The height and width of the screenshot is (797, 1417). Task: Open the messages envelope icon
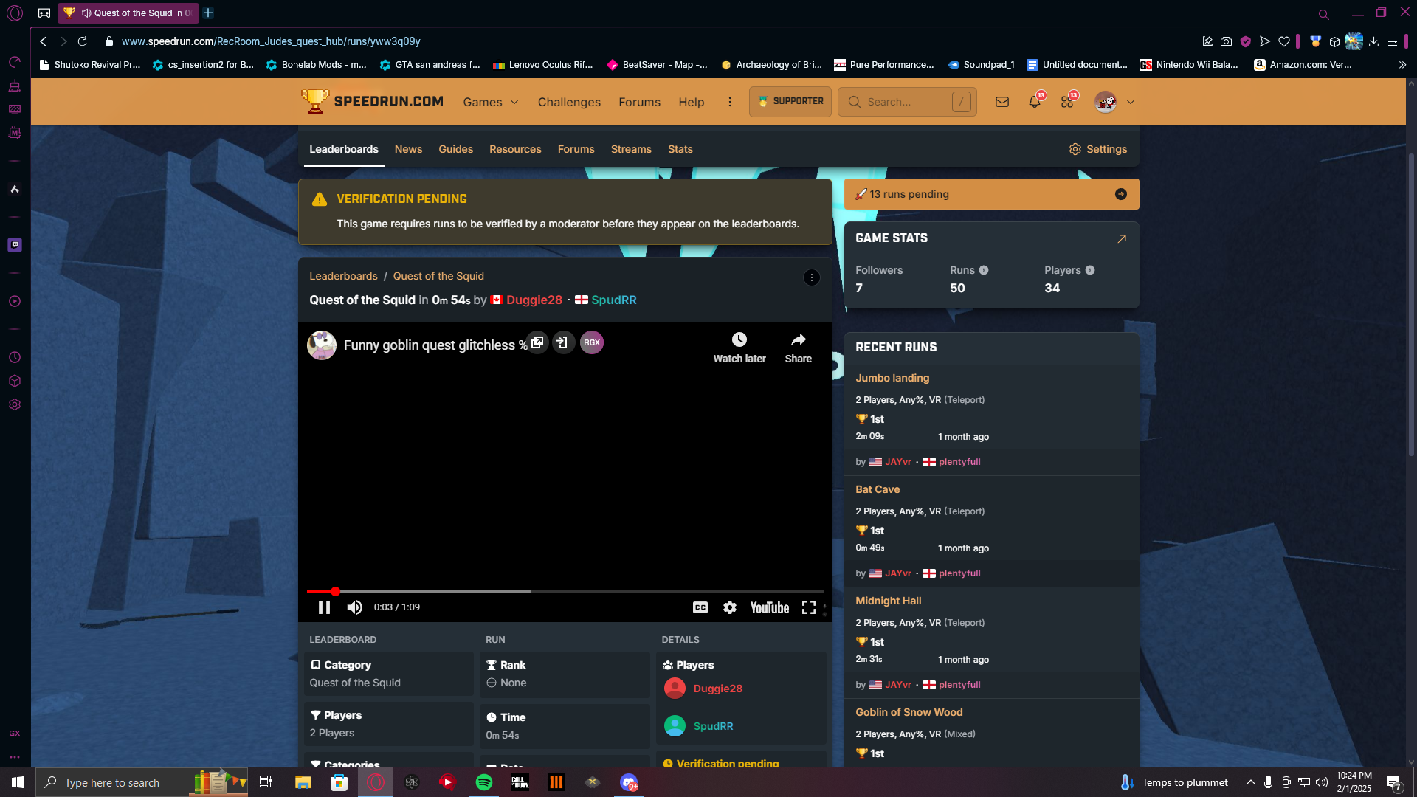click(x=1001, y=102)
